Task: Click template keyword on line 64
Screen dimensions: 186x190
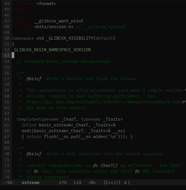Action: 27,119
